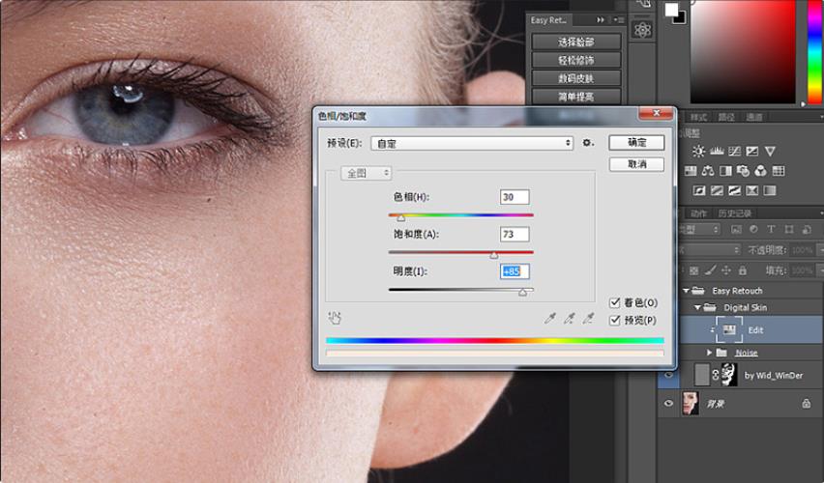Screen dimensions: 824x483
Task: Open Easy Retouch panel flyout menu
Action: 619,20
